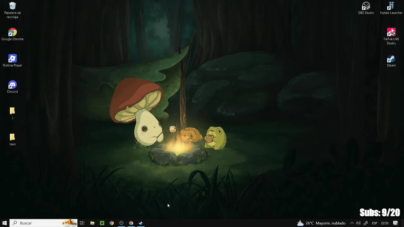
Task: Switch to Steam in the taskbar
Action: pyautogui.click(x=141, y=223)
